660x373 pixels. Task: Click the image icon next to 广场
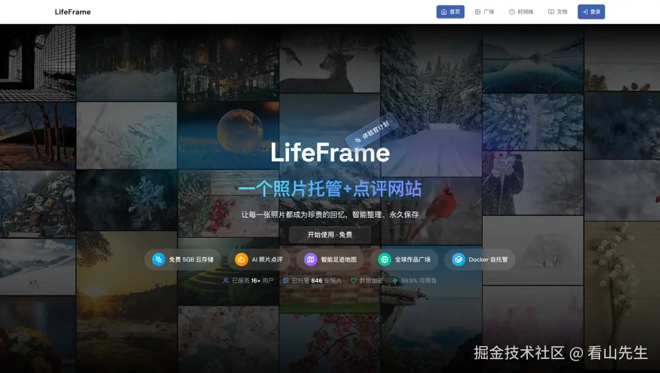[x=479, y=12]
